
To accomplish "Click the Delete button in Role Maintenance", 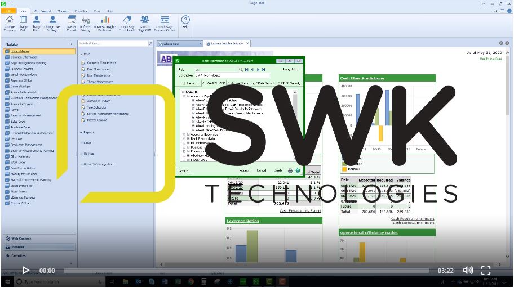I will coord(278,170).
